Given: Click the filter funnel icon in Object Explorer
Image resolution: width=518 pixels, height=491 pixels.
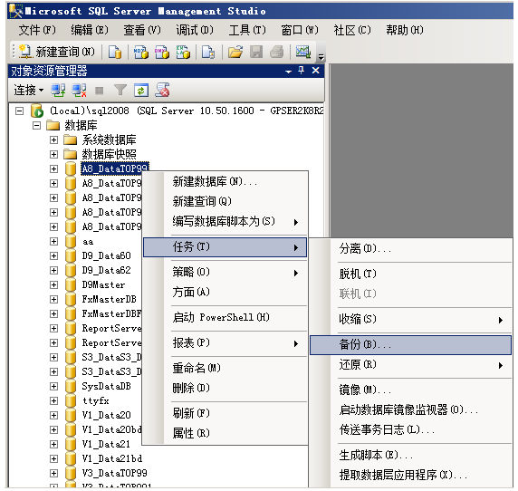Looking at the screenshot, I should (120, 90).
